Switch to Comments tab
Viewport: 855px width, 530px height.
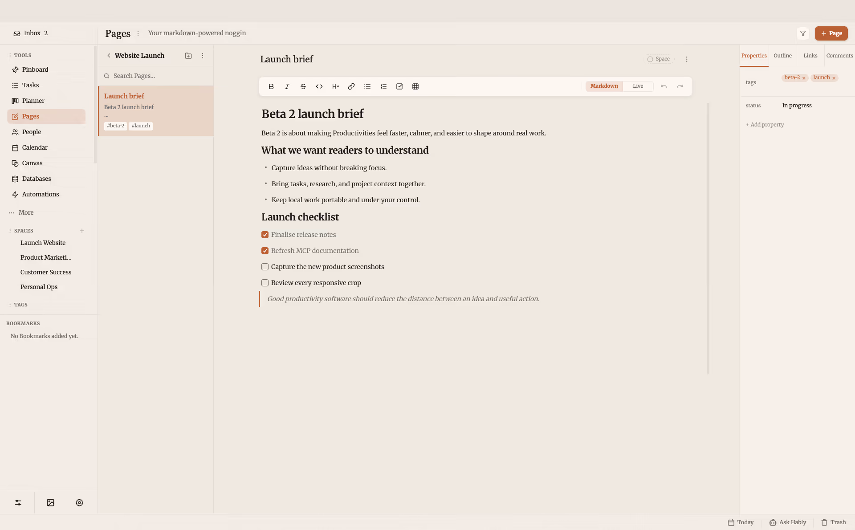(839, 56)
